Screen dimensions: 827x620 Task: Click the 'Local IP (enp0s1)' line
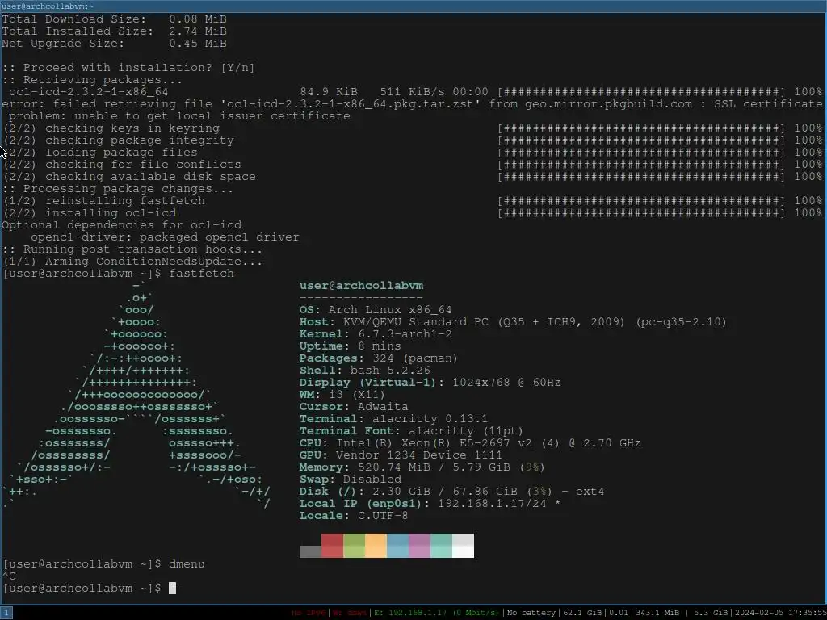(x=430, y=504)
